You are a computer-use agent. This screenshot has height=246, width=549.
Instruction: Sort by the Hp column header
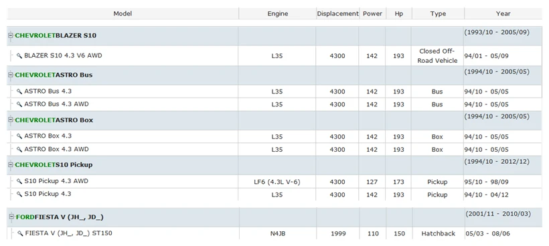point(399,13)
